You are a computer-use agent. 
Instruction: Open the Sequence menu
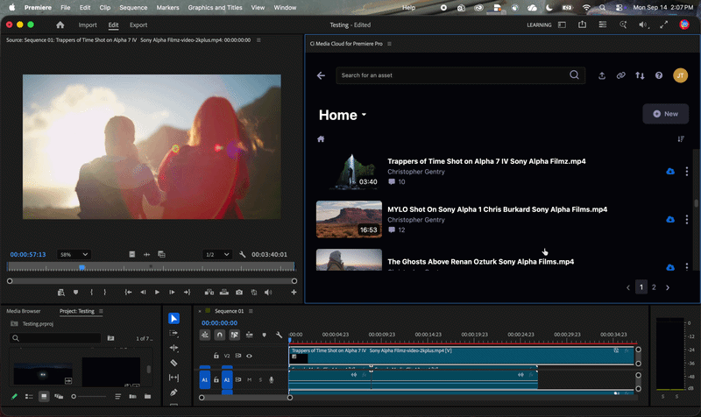133,8
